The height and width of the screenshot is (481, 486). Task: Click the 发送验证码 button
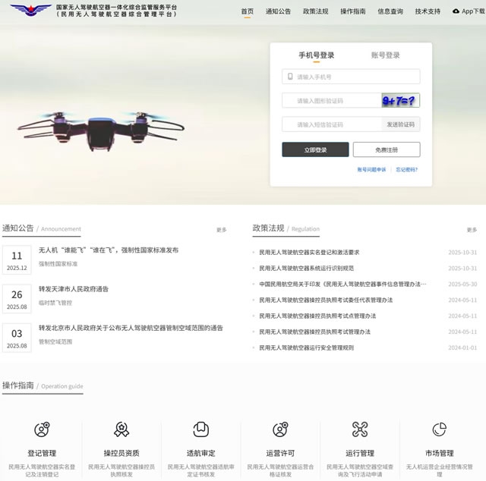(400, 124)
